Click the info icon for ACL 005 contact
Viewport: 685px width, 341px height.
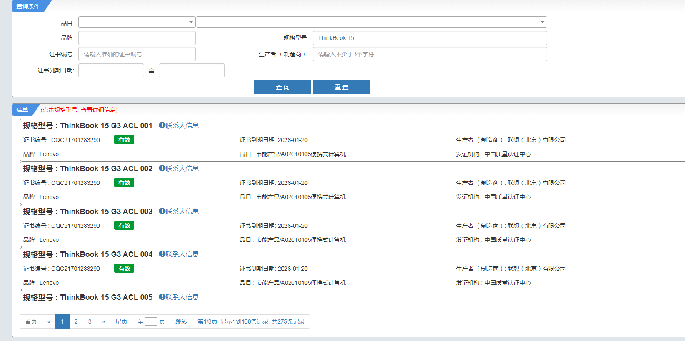click(162, 297)
